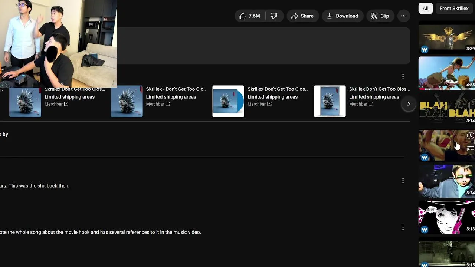Image resolution: width=475 pixels, height=267 pixels.
Task: Like the video with 7.6M likes
Action: [x=250, y=16]
